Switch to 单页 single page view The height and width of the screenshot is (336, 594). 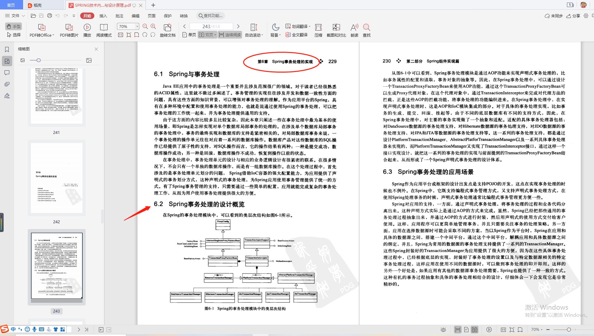[x=189, y=35]
